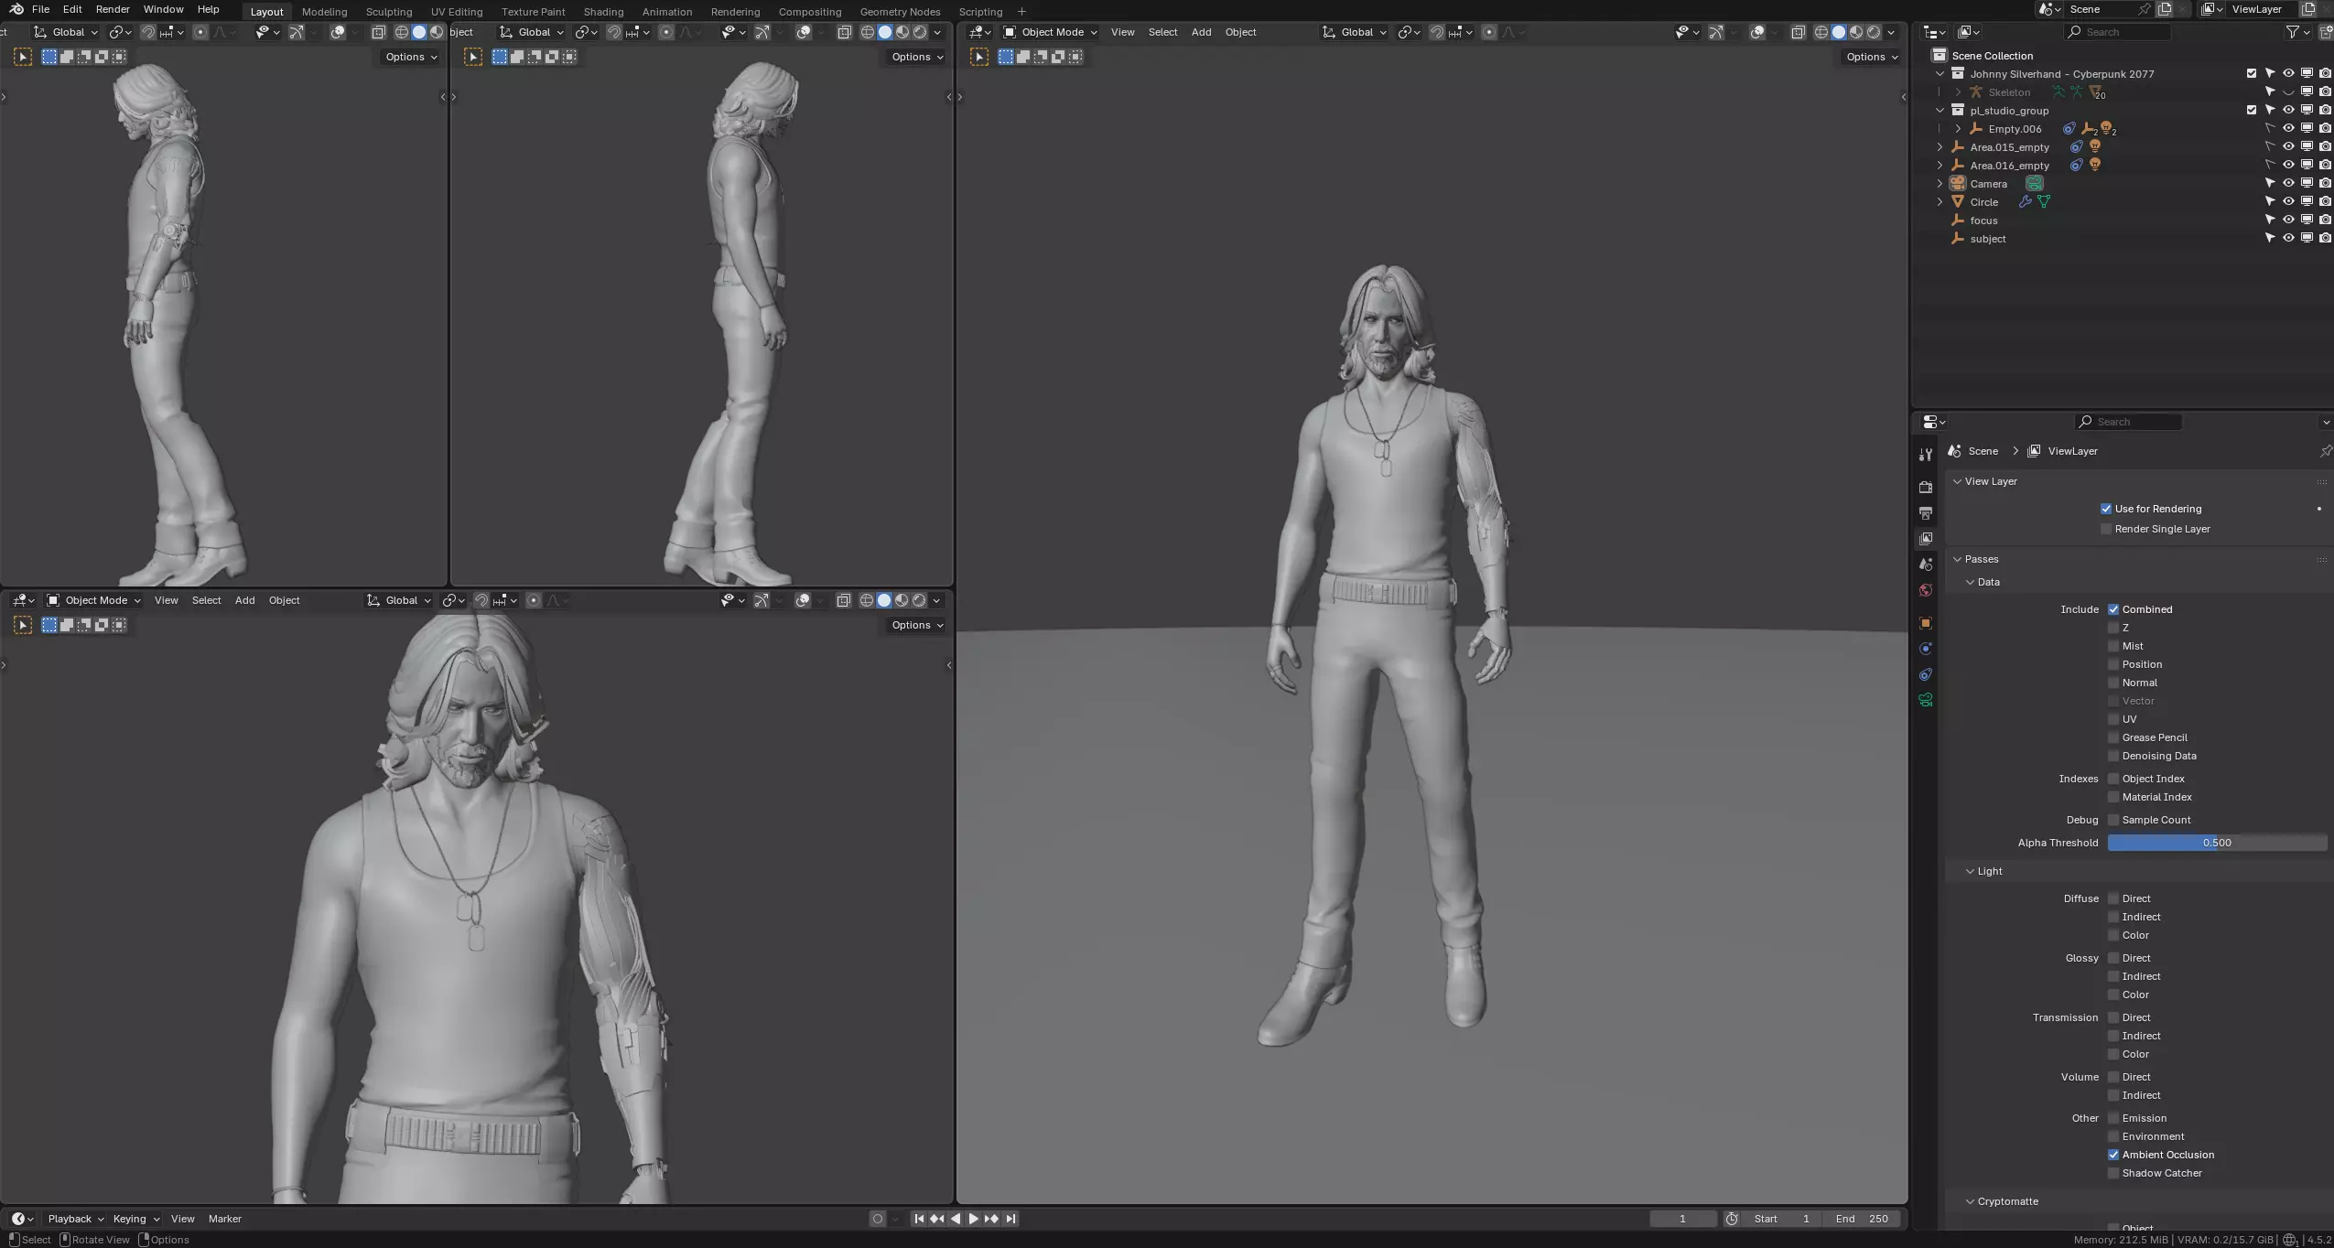Enable Render Single Layer

[2106, 529]
